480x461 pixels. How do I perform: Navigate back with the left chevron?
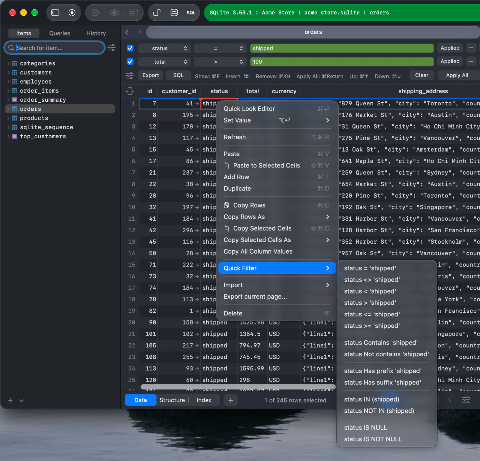(x=127, y=32)
